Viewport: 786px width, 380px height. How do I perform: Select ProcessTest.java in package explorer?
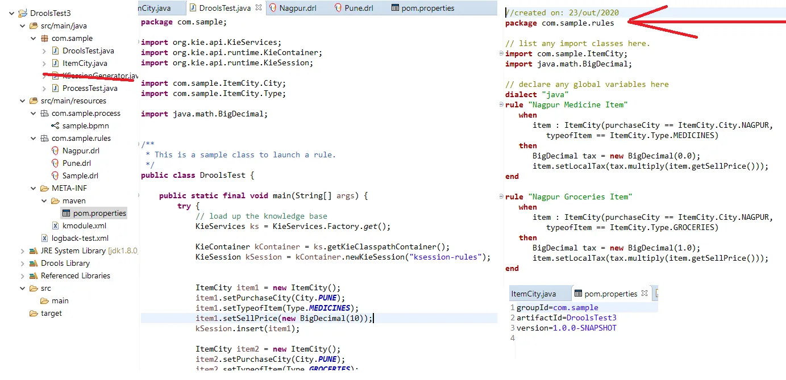click(x=90, y=88)
